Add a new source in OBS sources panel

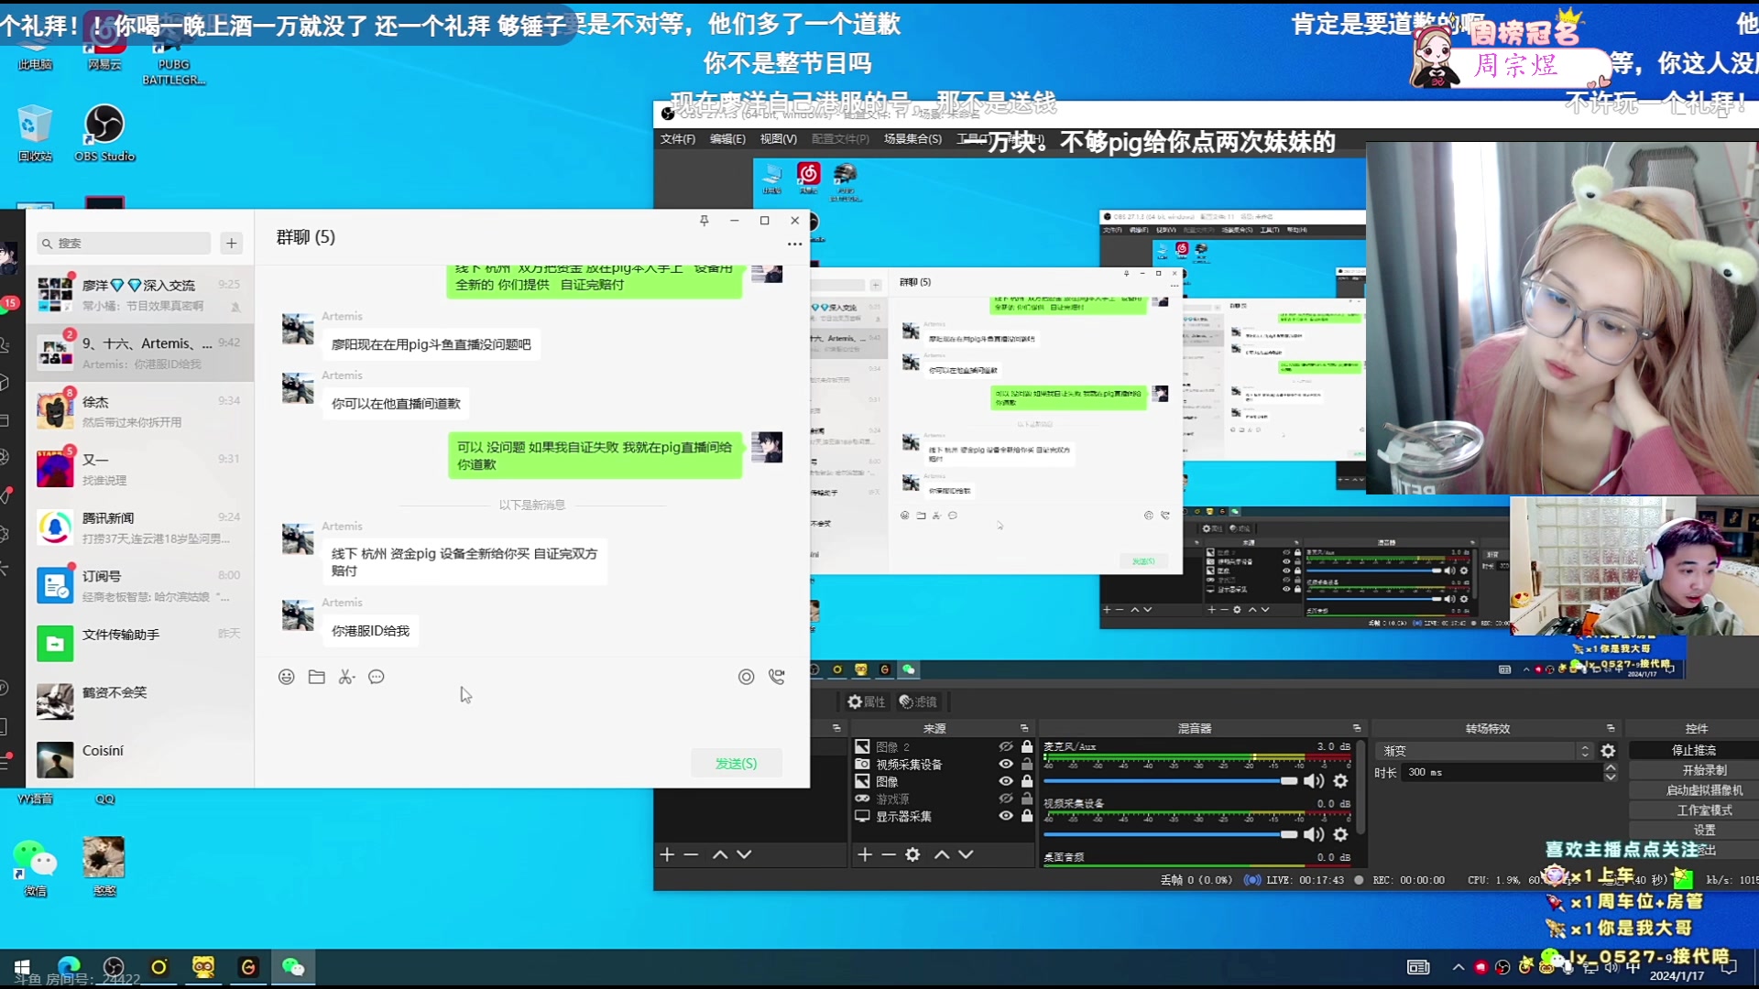tap(864, 854)
